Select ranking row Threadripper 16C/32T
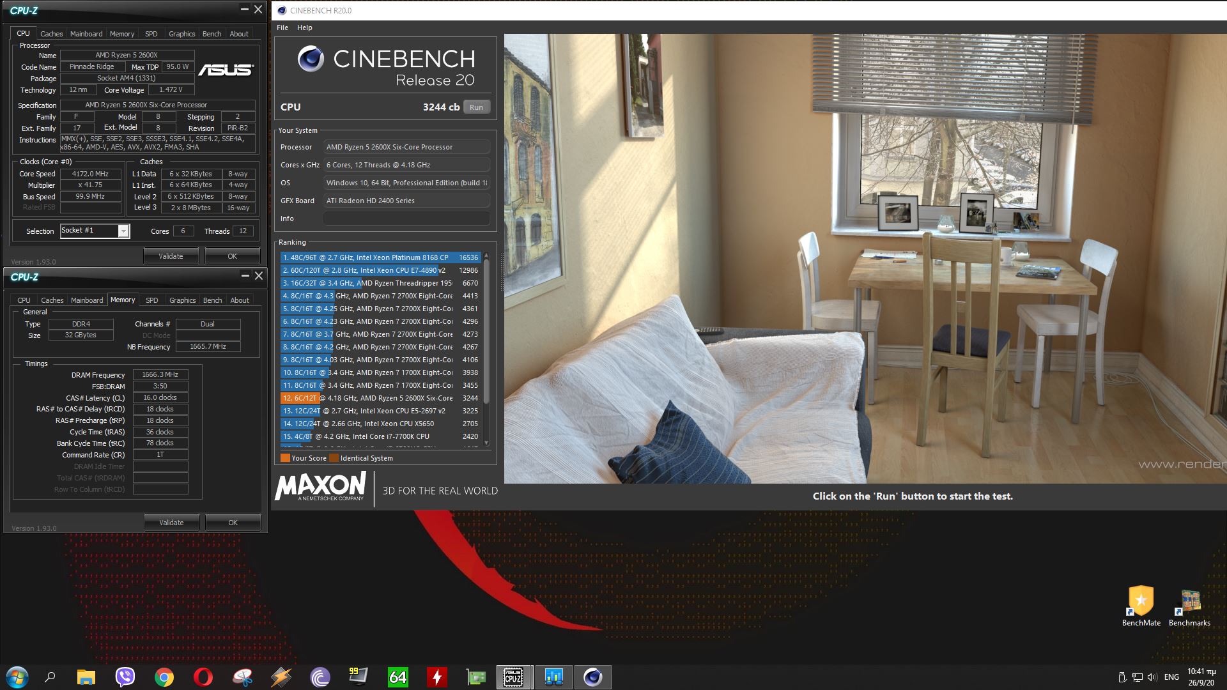Screen dimensions: 1227x690 point(381,283)
